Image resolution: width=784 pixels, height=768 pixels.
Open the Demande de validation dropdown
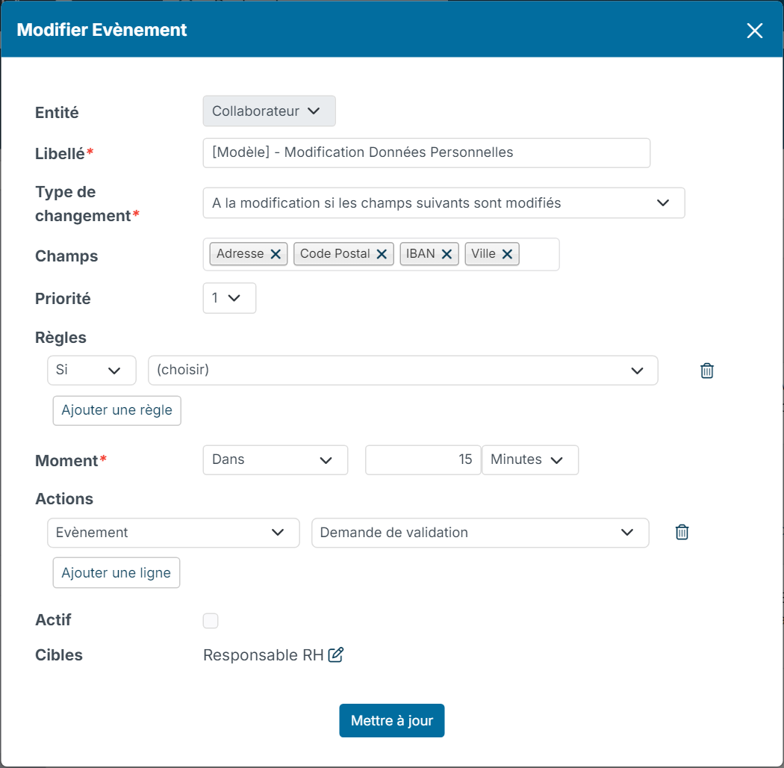480,533
